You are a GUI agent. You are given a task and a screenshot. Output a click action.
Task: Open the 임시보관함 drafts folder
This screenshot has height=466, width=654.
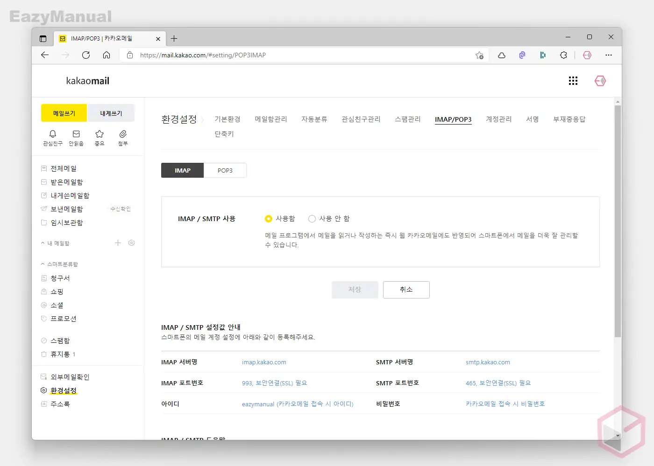click(x=67, y=223)
